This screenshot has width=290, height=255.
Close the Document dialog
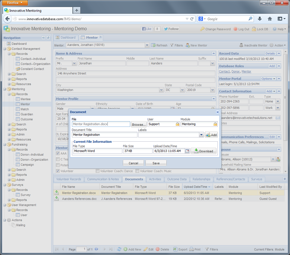(x=217, y=112)
